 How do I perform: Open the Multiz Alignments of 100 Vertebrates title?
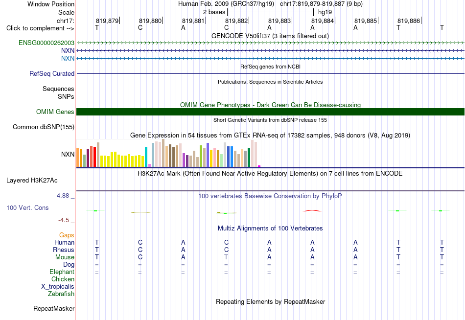click(270, 229)
